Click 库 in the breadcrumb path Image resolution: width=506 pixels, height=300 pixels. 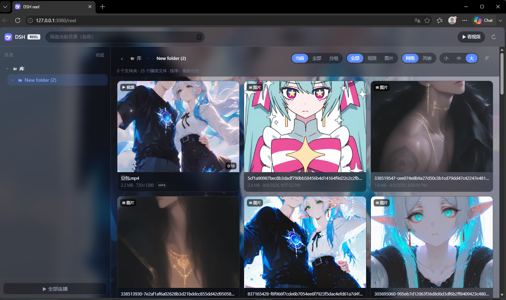tap(139, 59)
